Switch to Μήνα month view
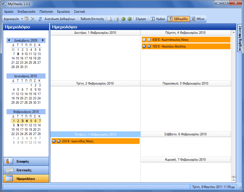Image resolution: width=244 pixels, height=192 pixels. [198, 19]
